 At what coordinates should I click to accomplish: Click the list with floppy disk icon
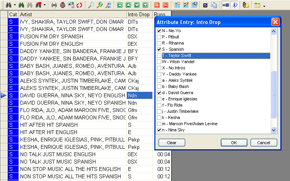tap(194, 5)
